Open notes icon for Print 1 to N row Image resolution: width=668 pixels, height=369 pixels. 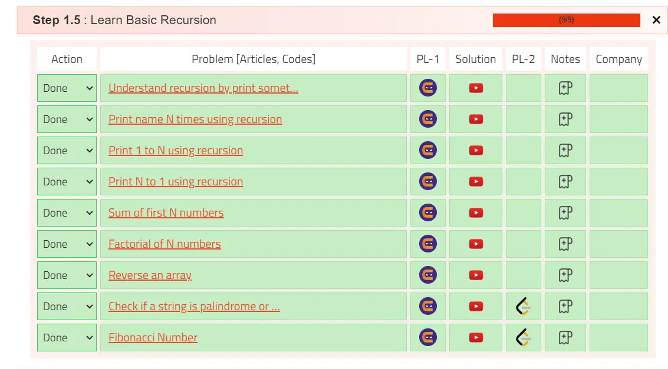565,150
